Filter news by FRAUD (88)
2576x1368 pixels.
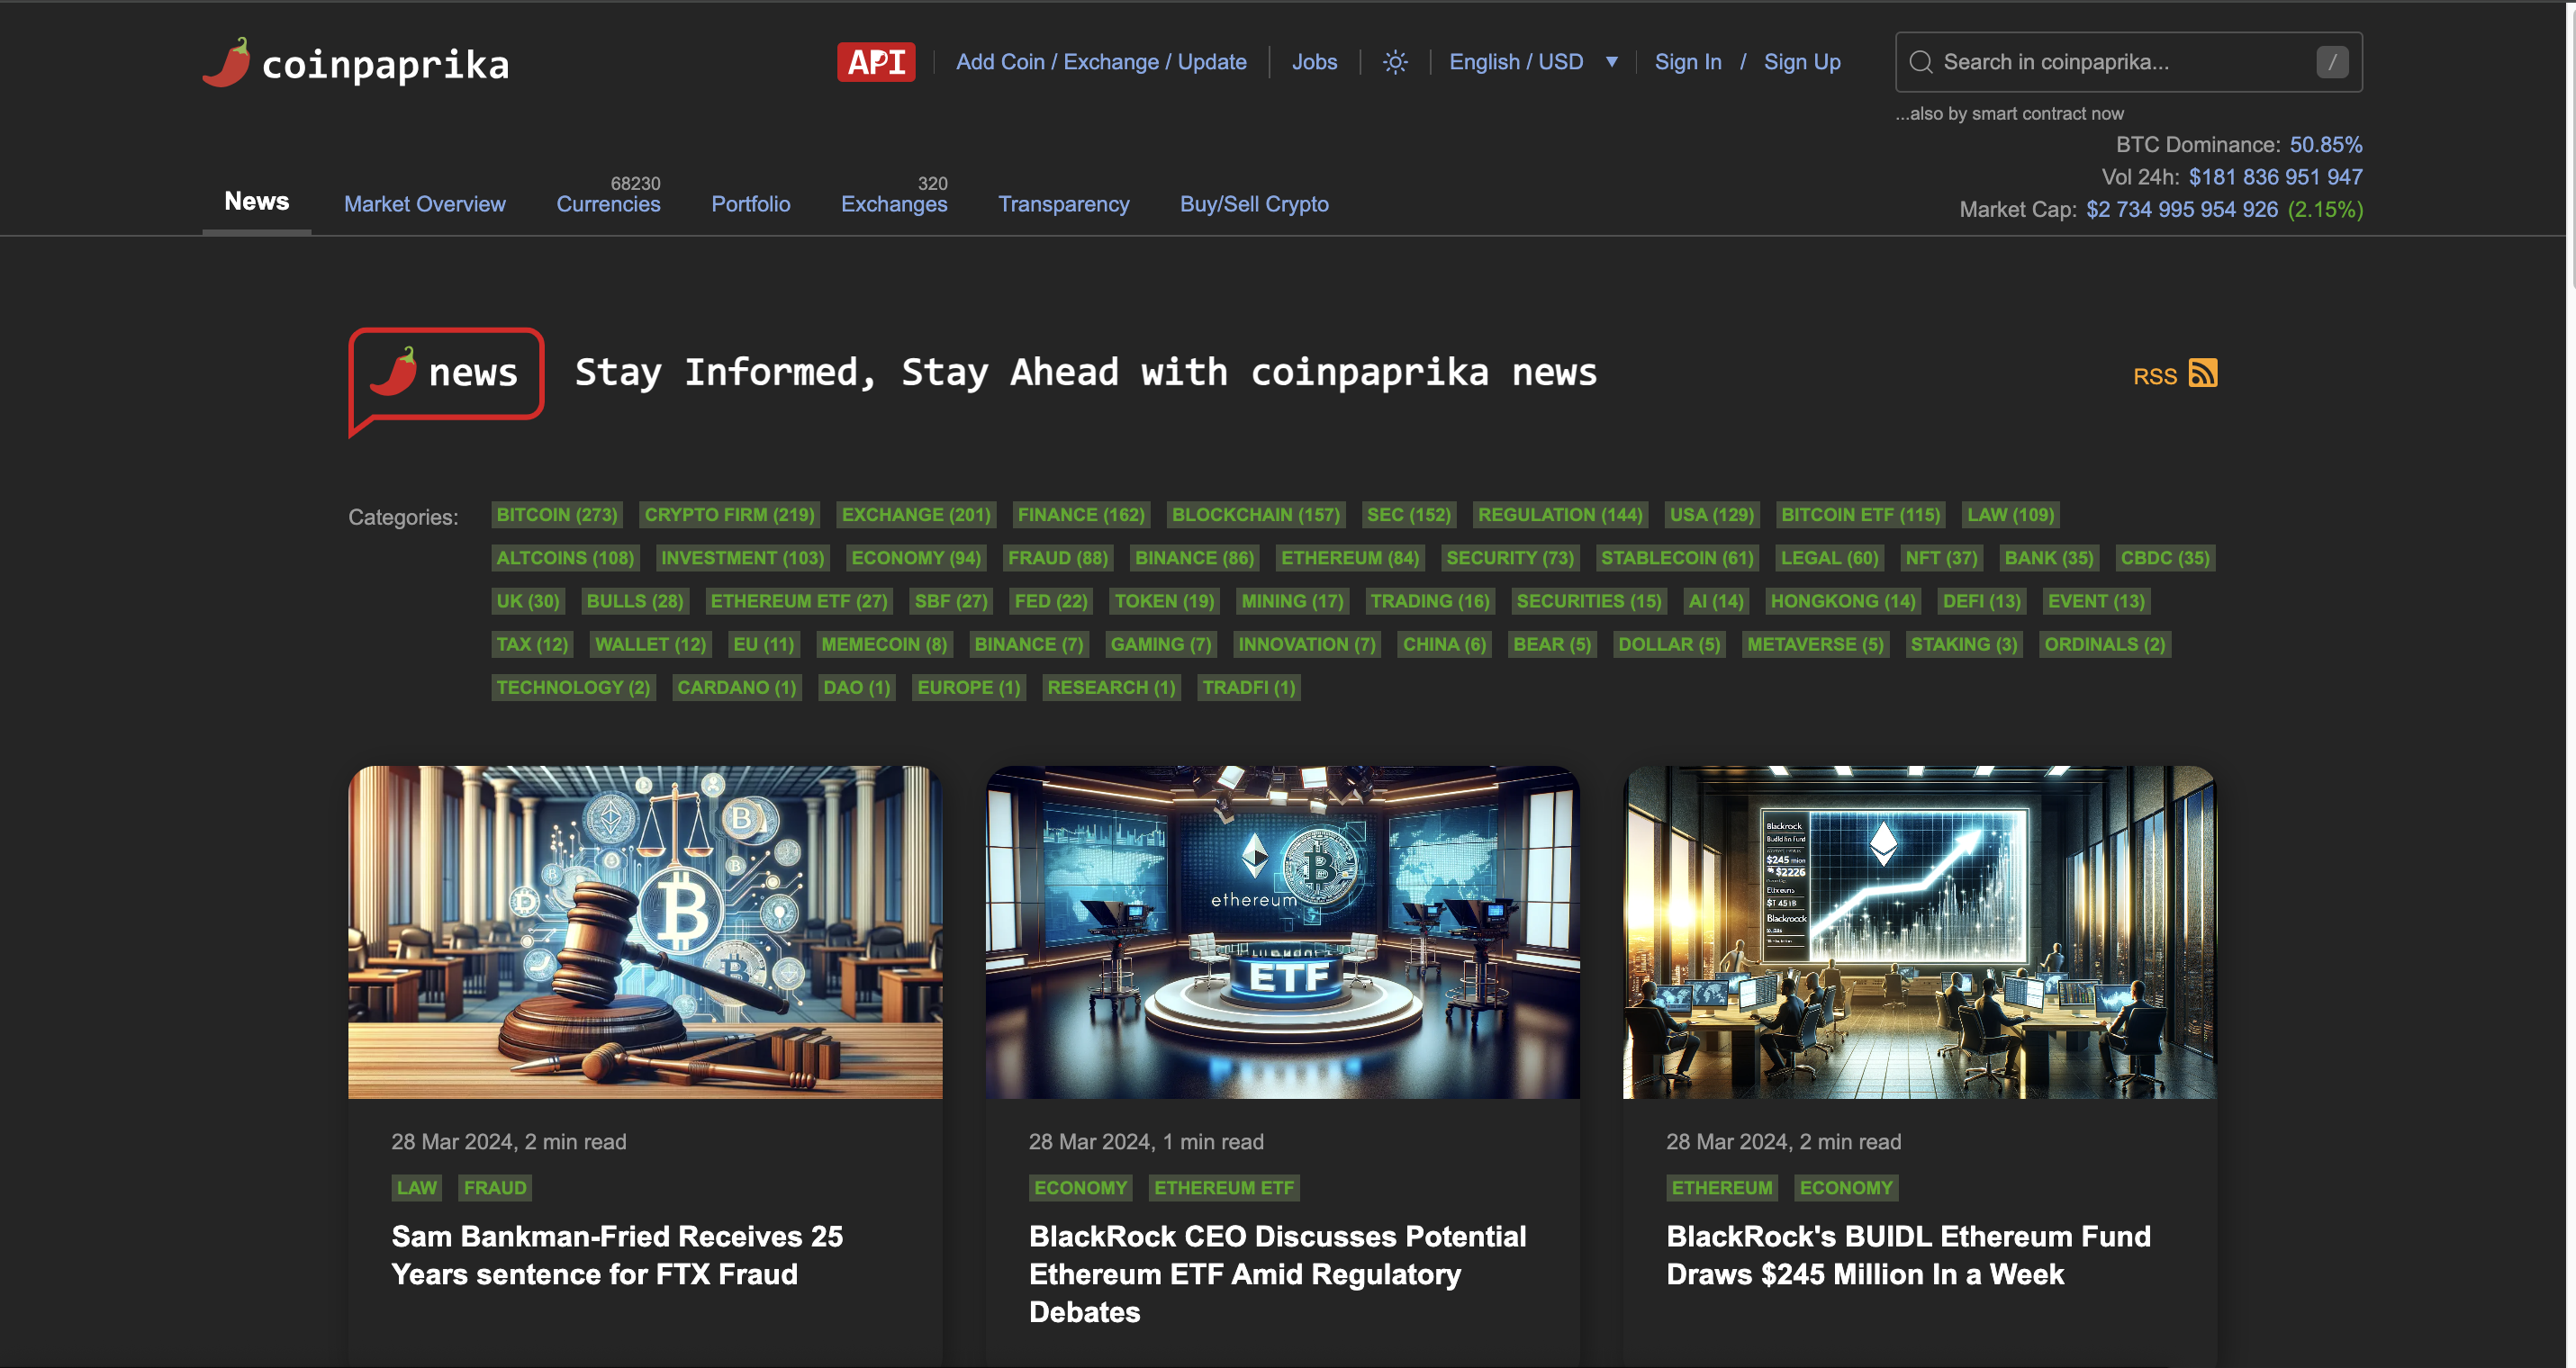pos(1057,558)
